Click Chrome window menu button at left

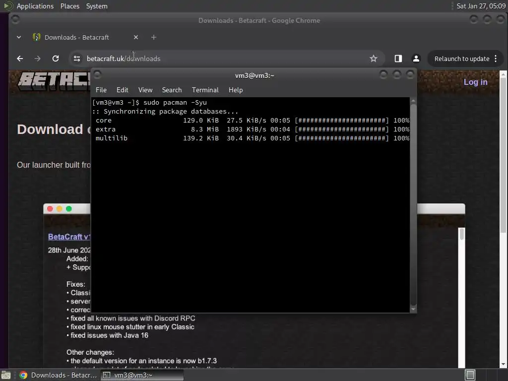pos(15,19)
